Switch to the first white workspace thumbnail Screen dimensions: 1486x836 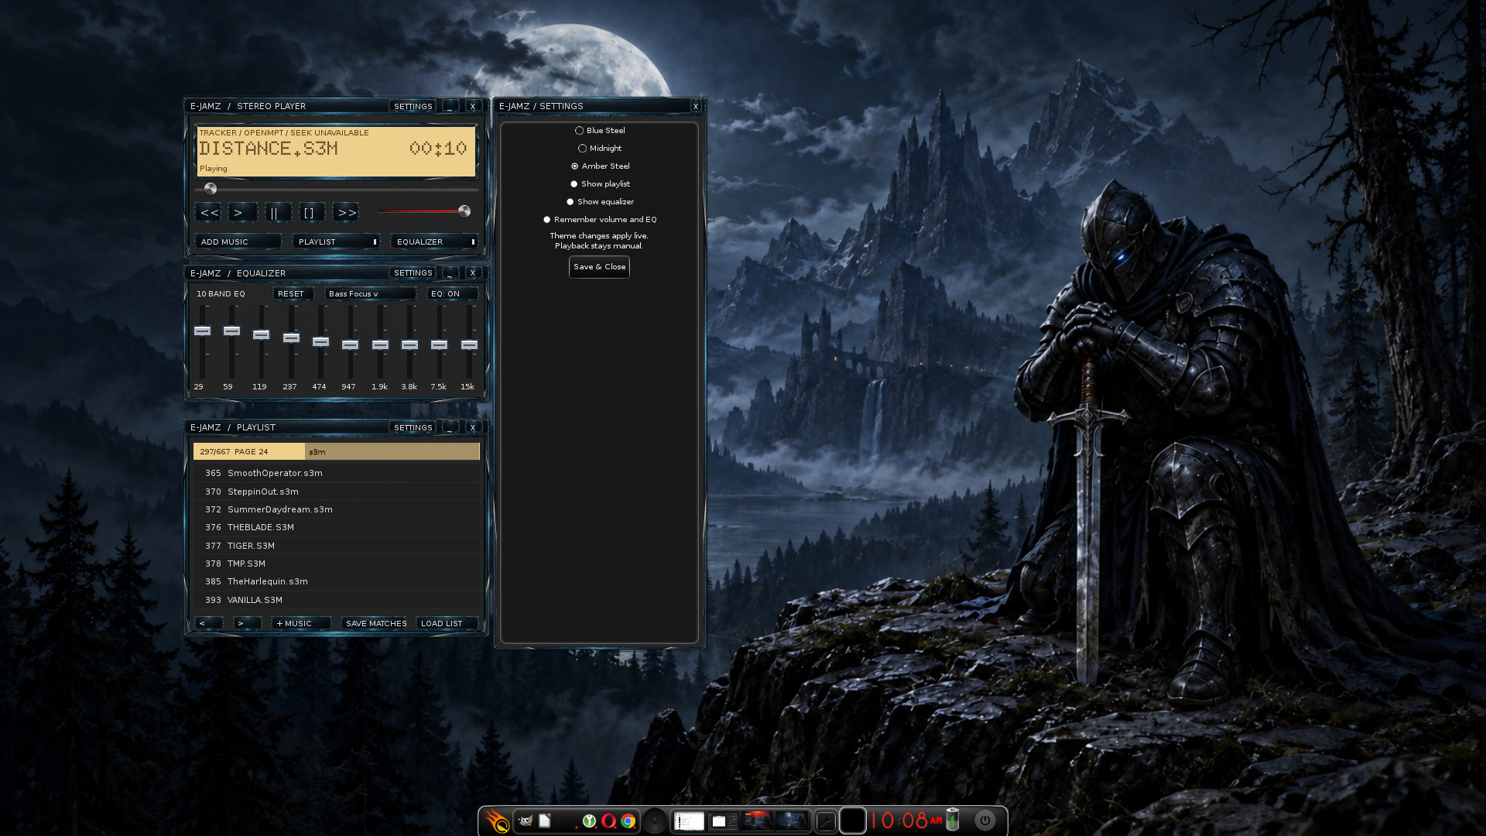click(x=689, y=821)
